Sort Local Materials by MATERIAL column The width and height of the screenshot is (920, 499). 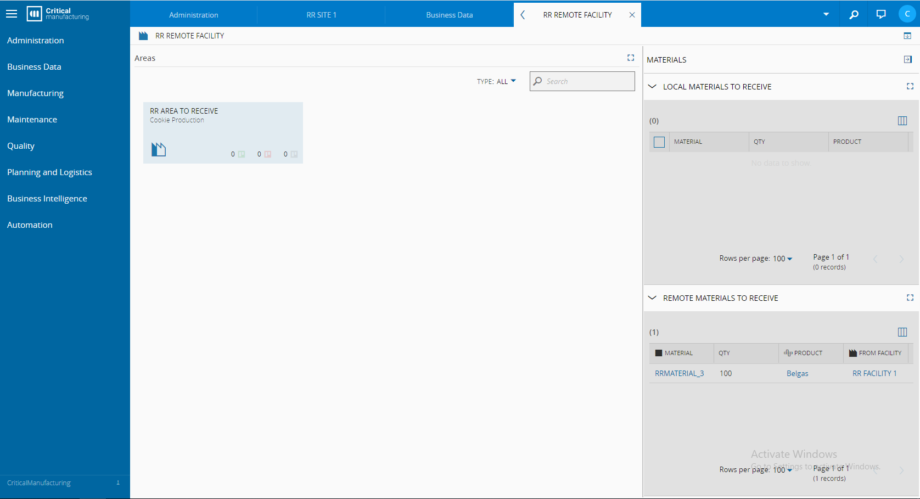click(709, 142)
